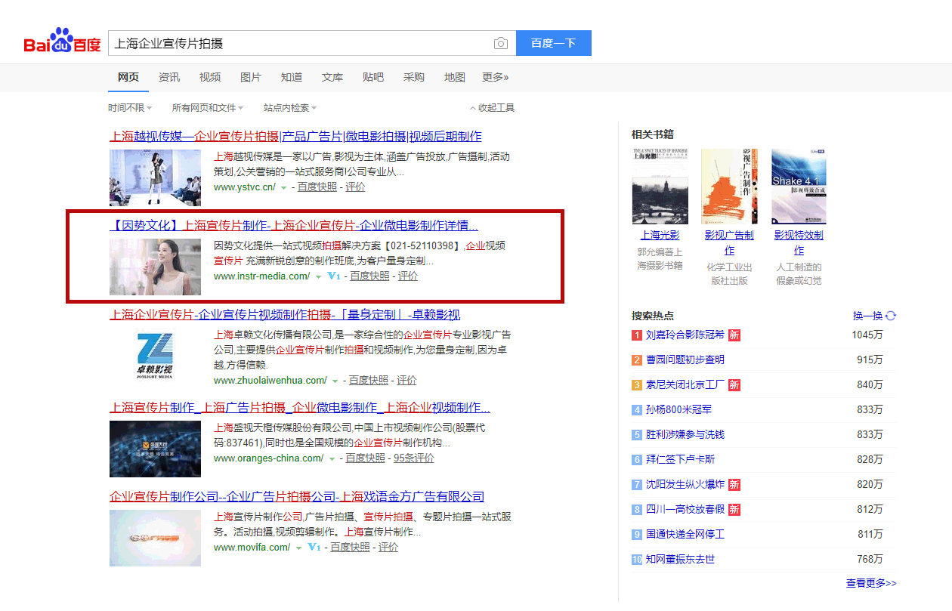The width and height of the screenshot is (952, 611).
Task: Click 换一换 to refresh hot searches
Action: (867, 316)
